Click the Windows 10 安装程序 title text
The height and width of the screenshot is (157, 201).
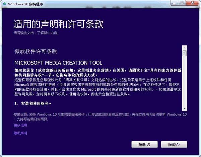(x=25, y=4)
